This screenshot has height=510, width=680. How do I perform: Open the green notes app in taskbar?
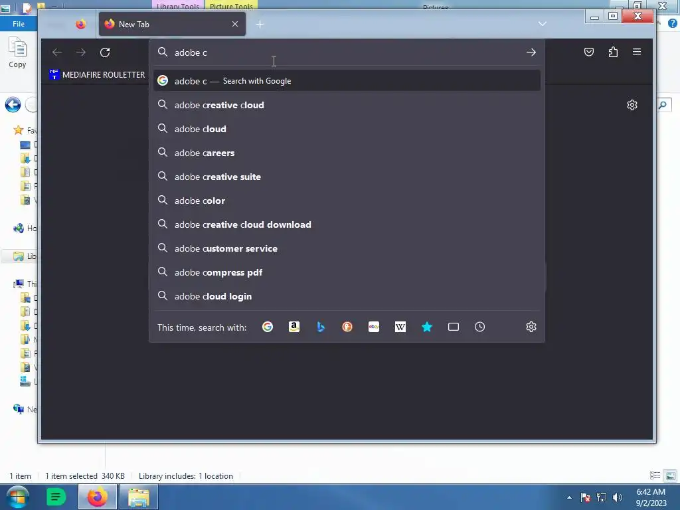(x=56, y=497)
